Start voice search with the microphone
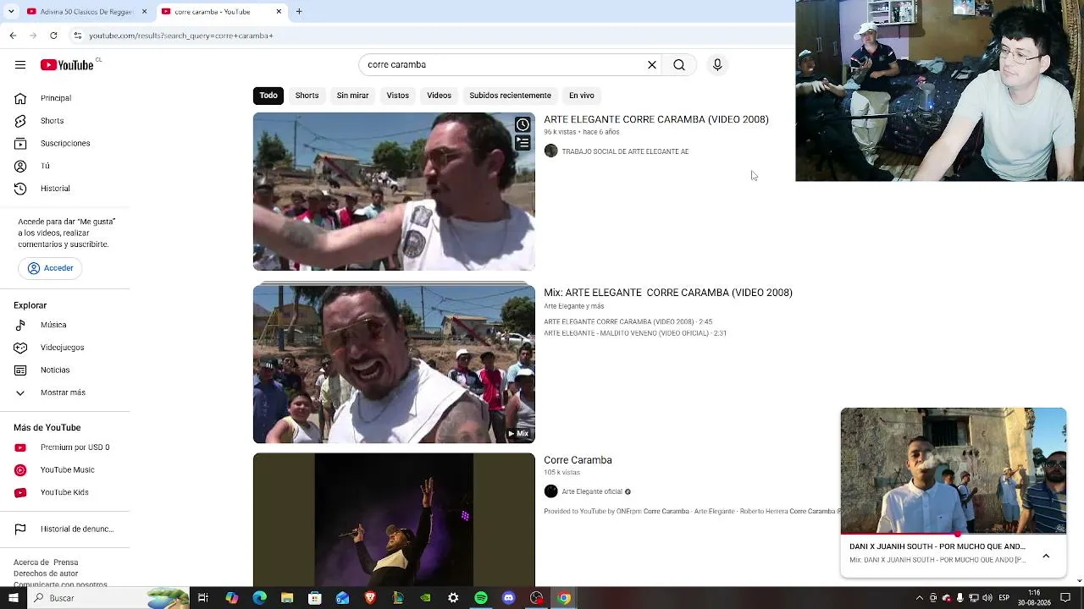The height and width of the screenshot is (609, 1084). pyautogui.click(x=717, y=65)
